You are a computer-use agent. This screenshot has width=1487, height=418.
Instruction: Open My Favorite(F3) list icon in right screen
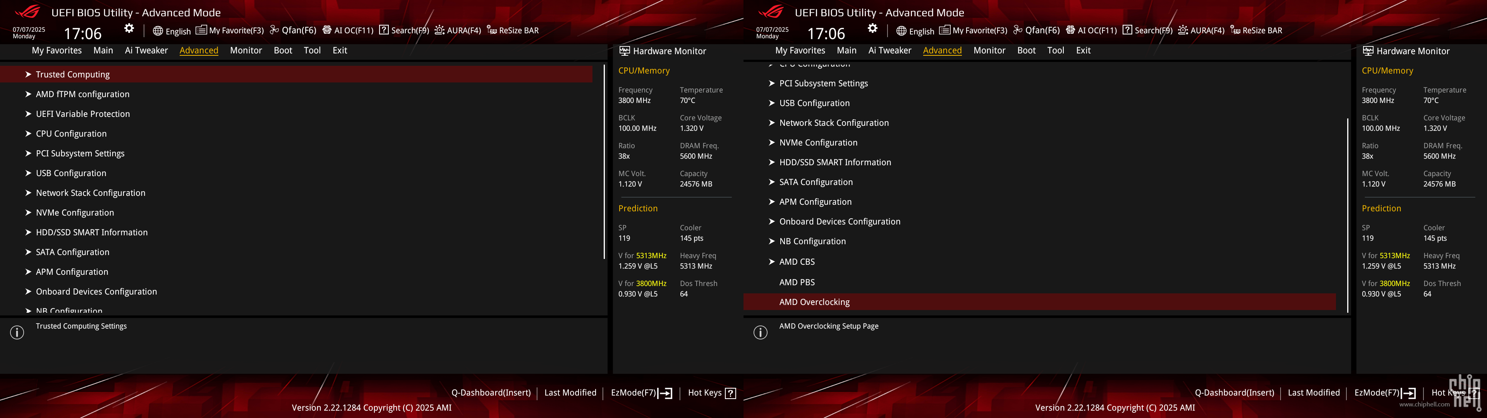944,30
